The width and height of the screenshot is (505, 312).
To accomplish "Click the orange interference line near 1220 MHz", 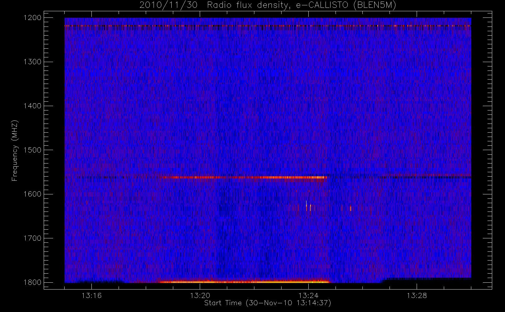I will coord(268,26).
